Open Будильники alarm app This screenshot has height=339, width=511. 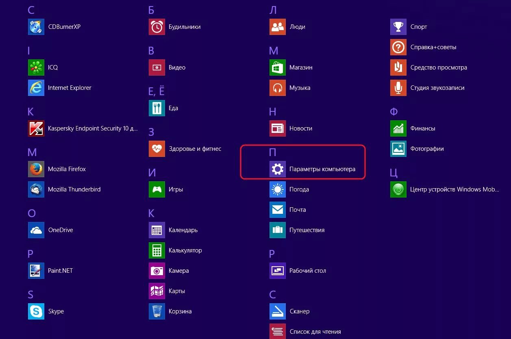pos(157,27)
